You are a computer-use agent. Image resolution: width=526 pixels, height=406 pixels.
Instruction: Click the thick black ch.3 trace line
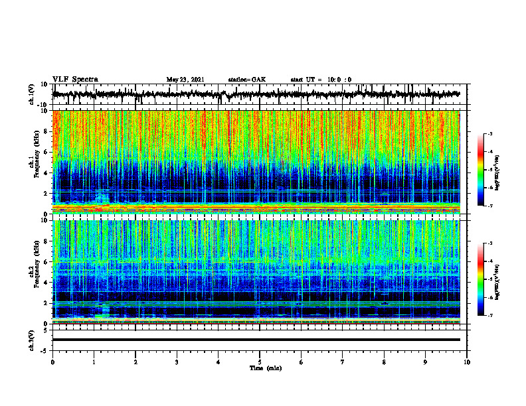point(256,340)
